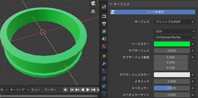Open the View Layer properties tab
The height and width of the screenshot is (98, 198).
click(x=104, y=31)
